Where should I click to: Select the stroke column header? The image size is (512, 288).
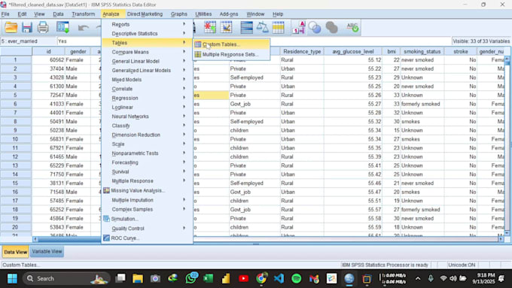tap(460, 52)
